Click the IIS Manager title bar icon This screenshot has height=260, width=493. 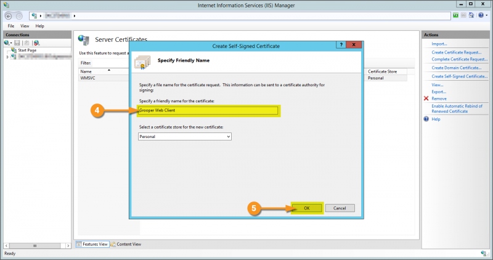pyautogui.click(x=6, y=5)
